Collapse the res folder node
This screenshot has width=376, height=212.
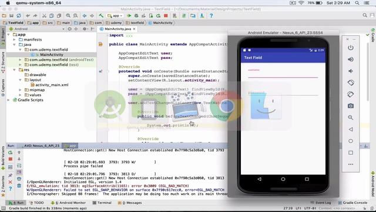click(14, 70)
